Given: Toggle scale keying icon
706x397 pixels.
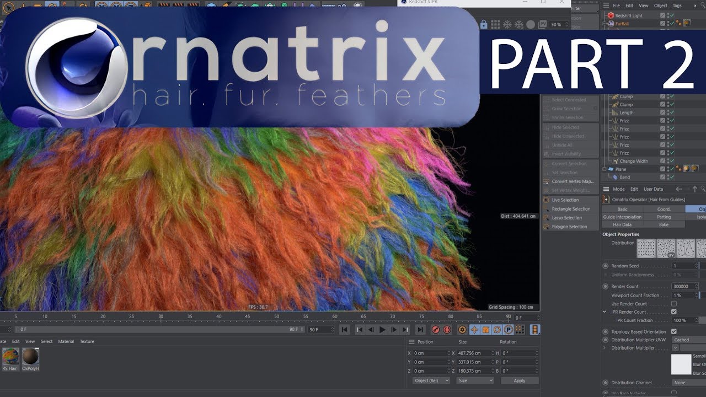Looking at the screenshot, I should pos(485,330).
